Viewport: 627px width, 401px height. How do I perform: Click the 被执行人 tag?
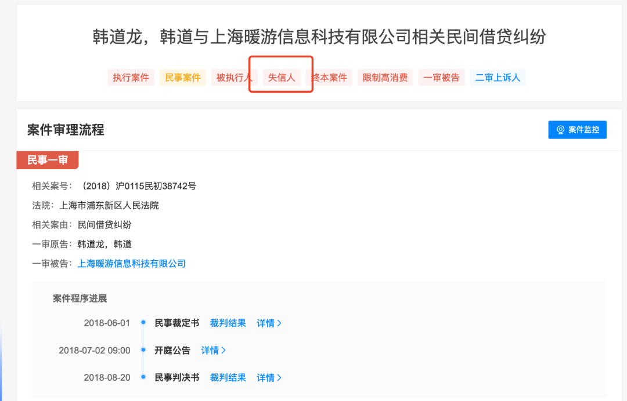pyautogui.click(x=235, y=78)
